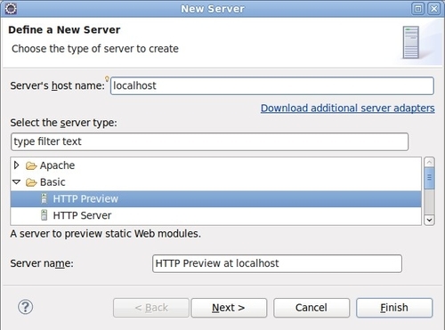Screen dimensions: 445x330
Task: Click Finish to create the server
Action: [394, 308]
